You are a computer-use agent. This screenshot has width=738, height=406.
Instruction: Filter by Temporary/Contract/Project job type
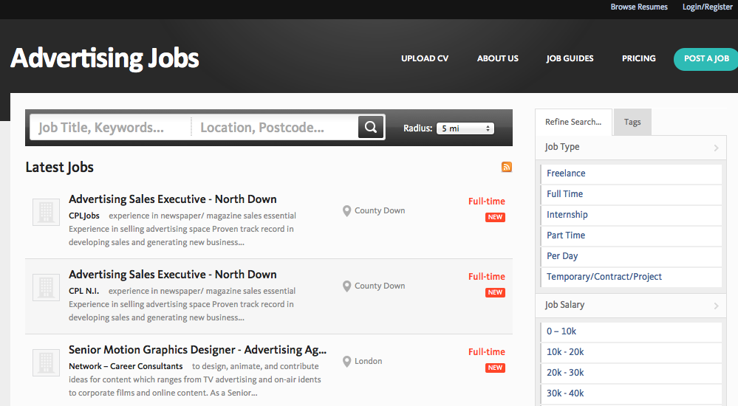click(631, 277)
